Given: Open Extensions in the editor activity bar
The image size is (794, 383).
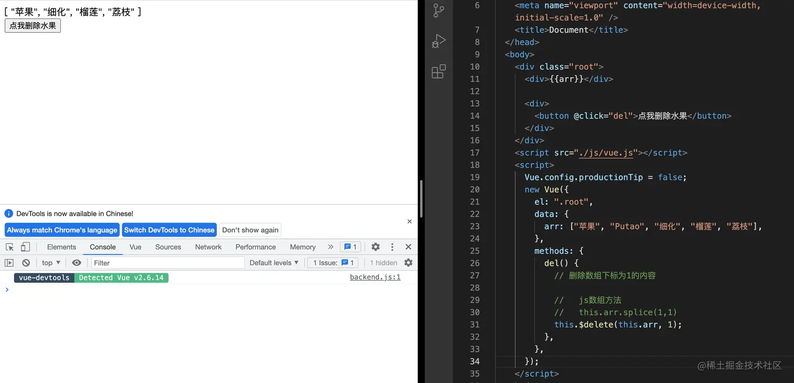Looking at the screenshot, I should click(438, 71).
